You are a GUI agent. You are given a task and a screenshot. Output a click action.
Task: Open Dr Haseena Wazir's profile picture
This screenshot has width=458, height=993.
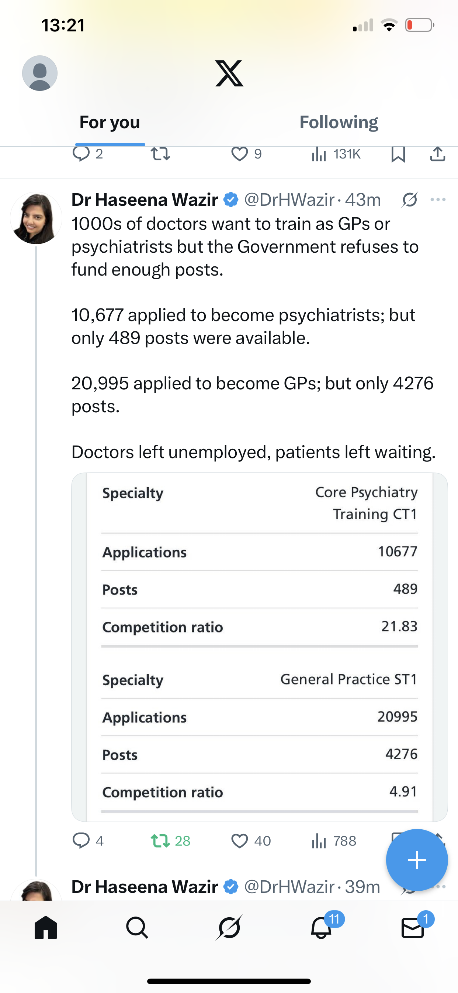[x=36, y=219]
